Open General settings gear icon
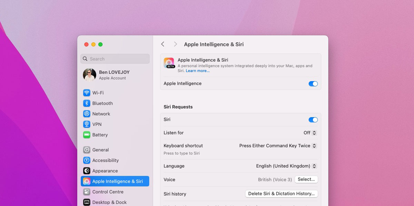The width and height of the screenshot is (414, 206). click(87, 150)
